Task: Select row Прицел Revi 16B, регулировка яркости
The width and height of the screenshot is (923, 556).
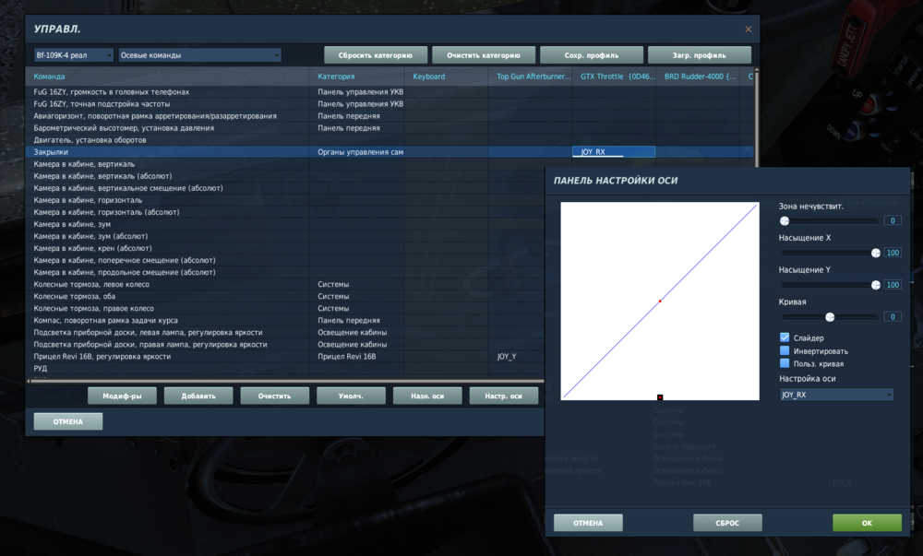Action: 285,357
